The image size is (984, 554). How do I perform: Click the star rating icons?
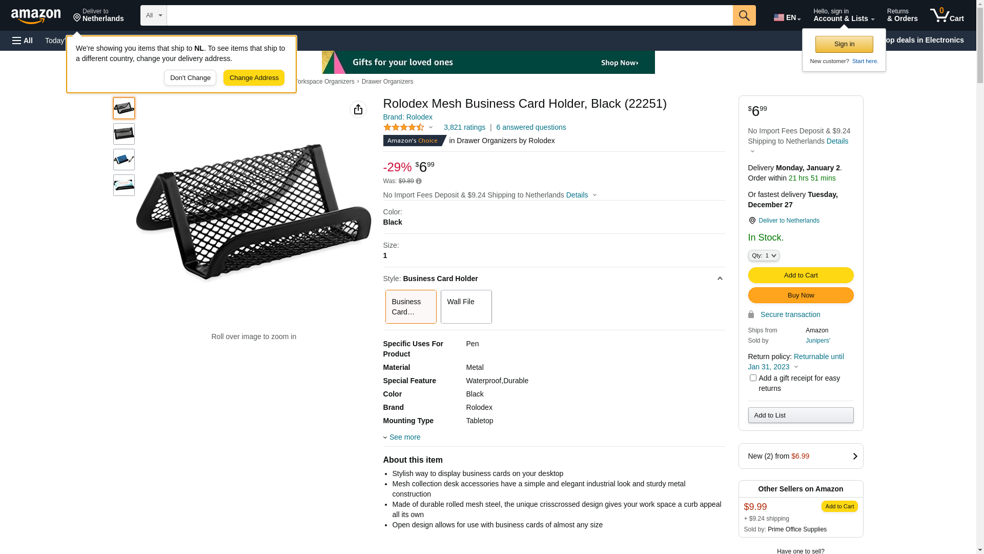click(x=404, y=127)
